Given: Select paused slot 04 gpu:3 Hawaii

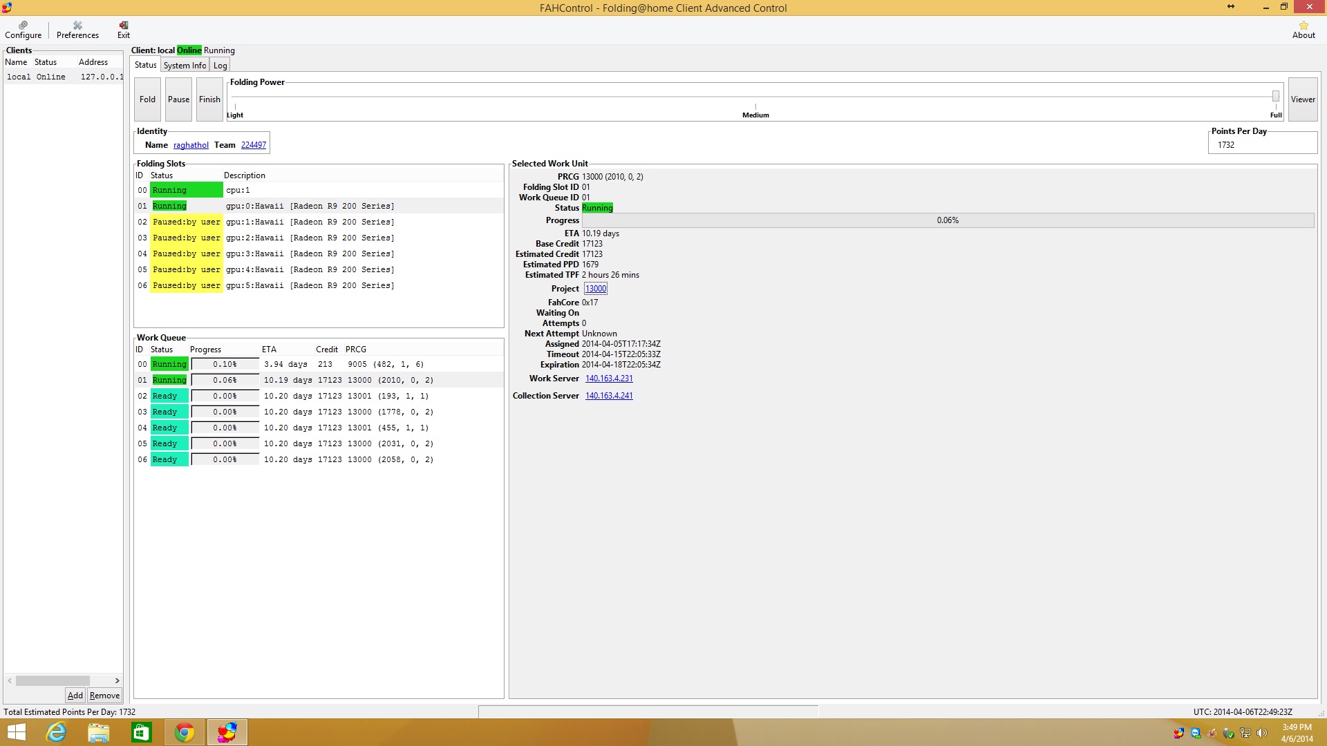Looking at the screenshot, I should point(319,254).
